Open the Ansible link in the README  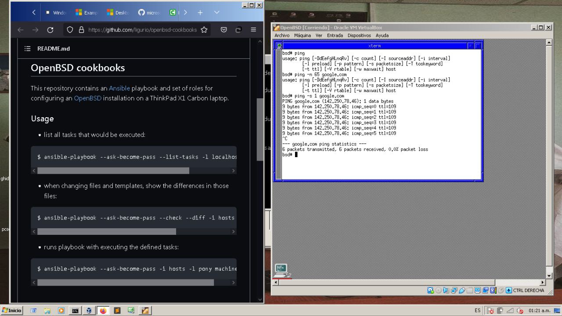[119, 88]
